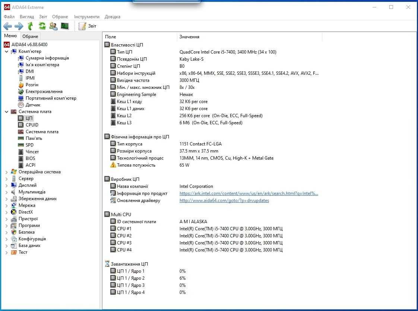418x311 pixels.
Task: Expand the Мережа tree node
Action: point(7,205)
